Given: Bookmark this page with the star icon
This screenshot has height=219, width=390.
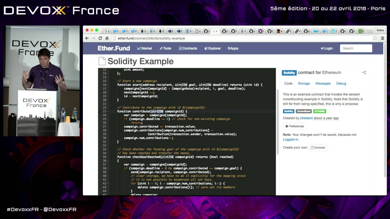Looking at the screenshot, I should tap(375, 38).
